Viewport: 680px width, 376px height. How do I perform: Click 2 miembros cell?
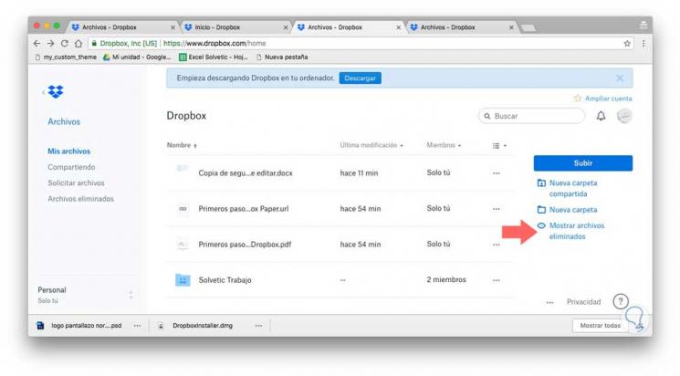pos(446,280)
